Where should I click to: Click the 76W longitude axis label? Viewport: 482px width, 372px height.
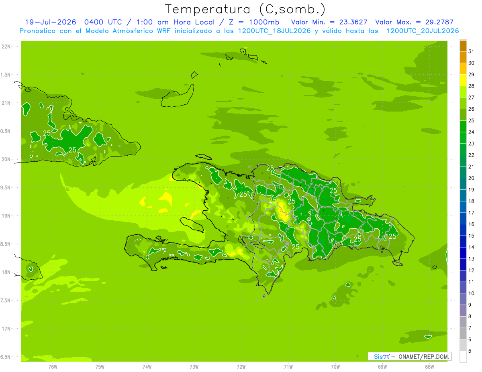tap(53, 366)
